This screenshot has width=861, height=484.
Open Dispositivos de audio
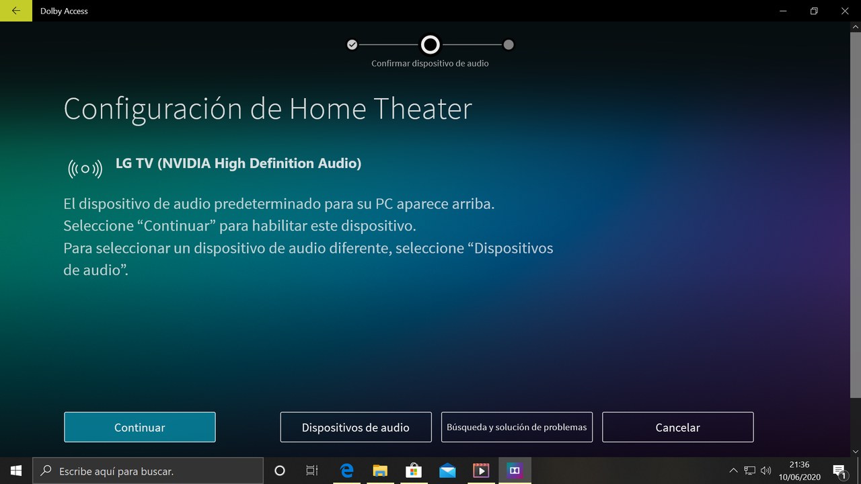356,427
